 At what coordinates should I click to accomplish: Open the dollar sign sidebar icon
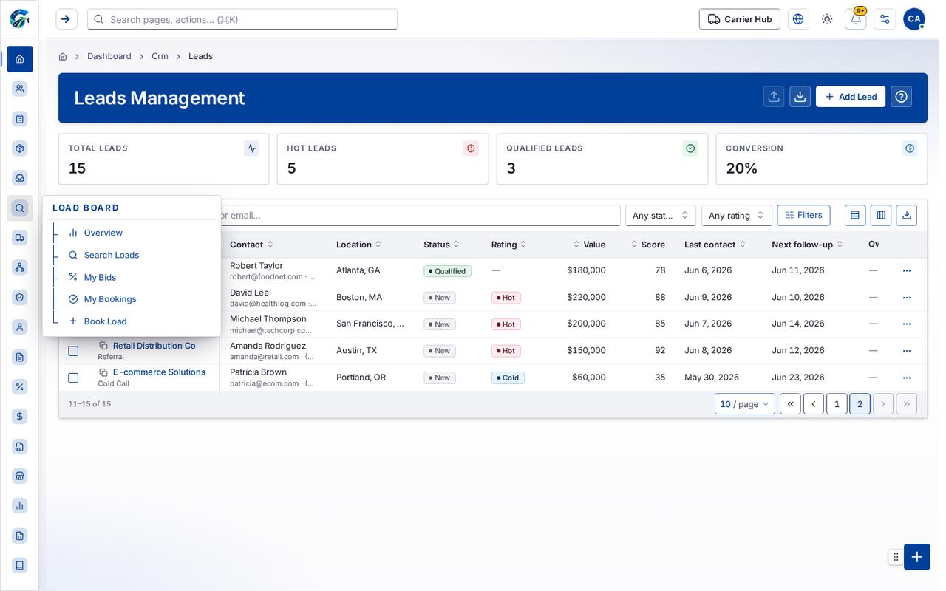click(20, 417)
